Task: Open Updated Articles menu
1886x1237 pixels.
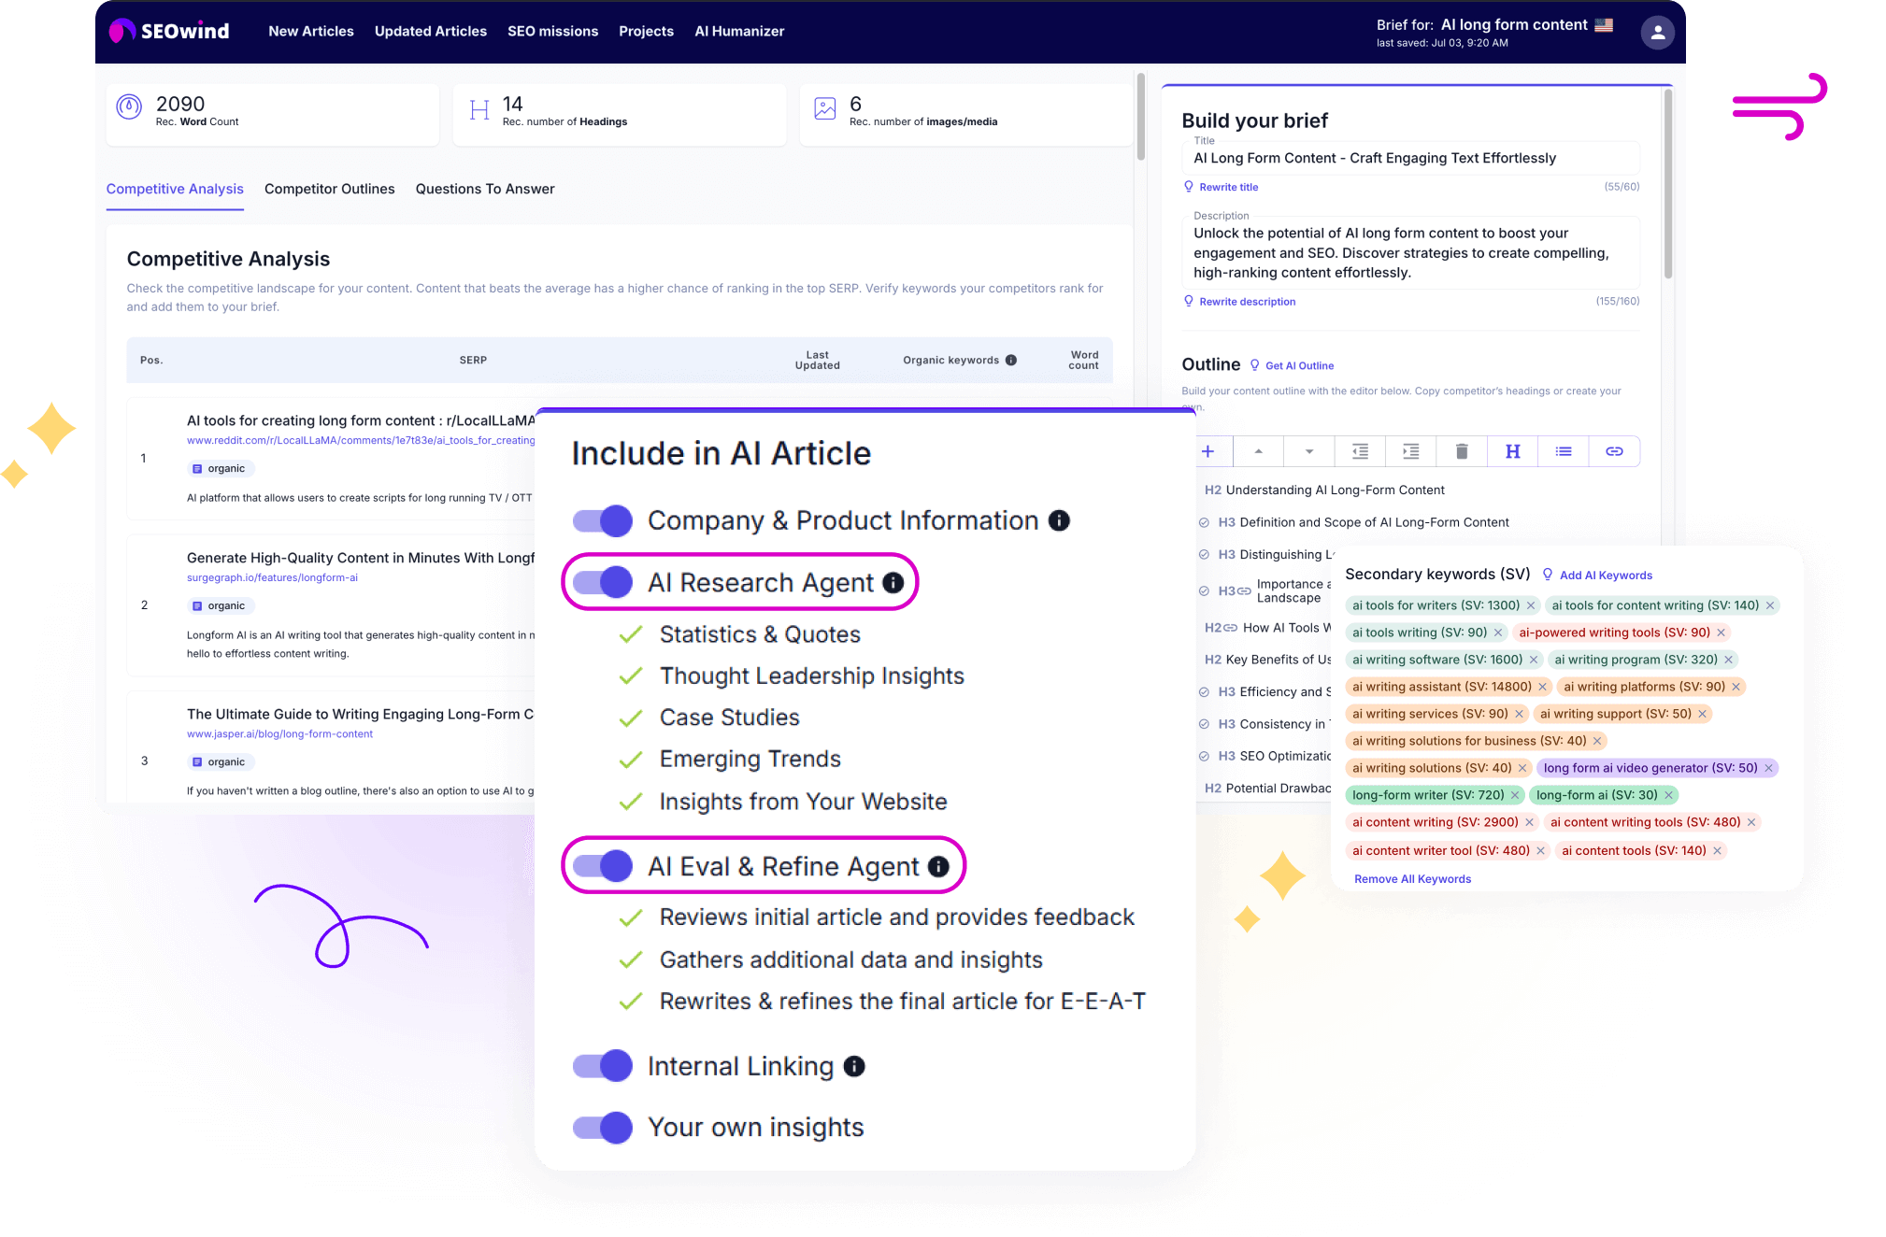Action: point(431,31)
